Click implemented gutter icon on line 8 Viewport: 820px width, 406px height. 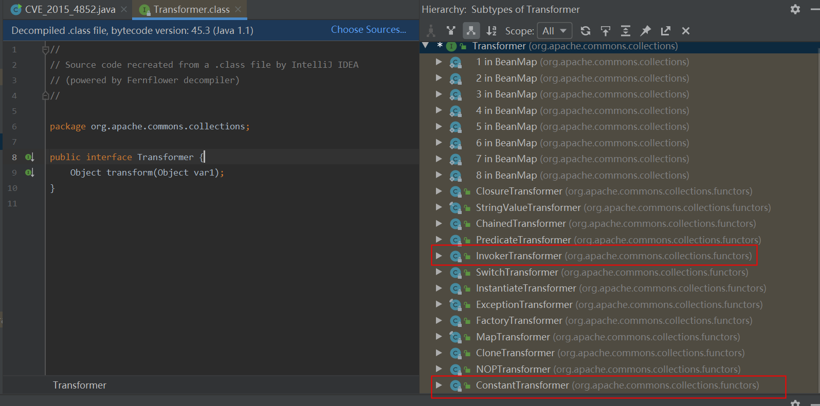point(30,157)
